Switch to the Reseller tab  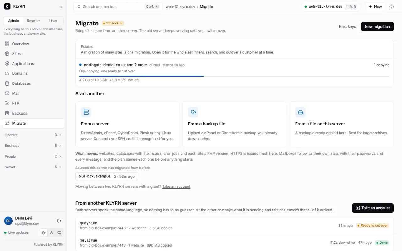[x=33, y=21]
